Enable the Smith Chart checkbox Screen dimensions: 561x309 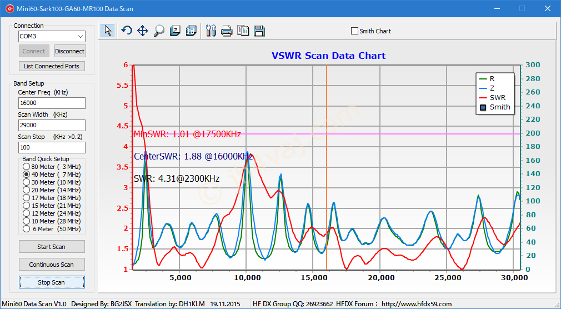point(354,31)
